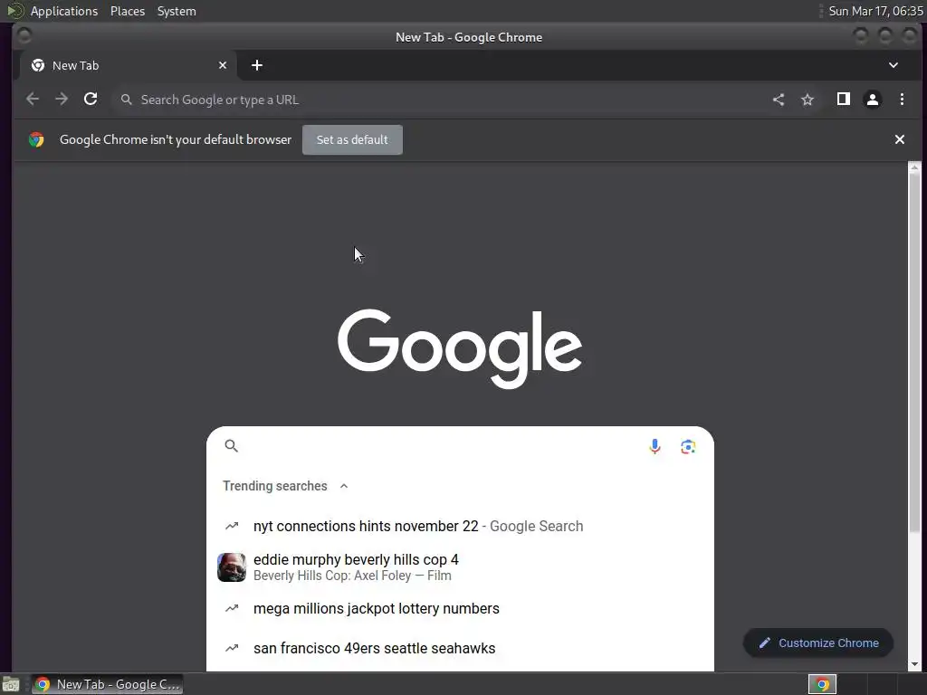Click the Applications menu logo icon
Viewport: 927px width, 695px height.
coord(14,11)
